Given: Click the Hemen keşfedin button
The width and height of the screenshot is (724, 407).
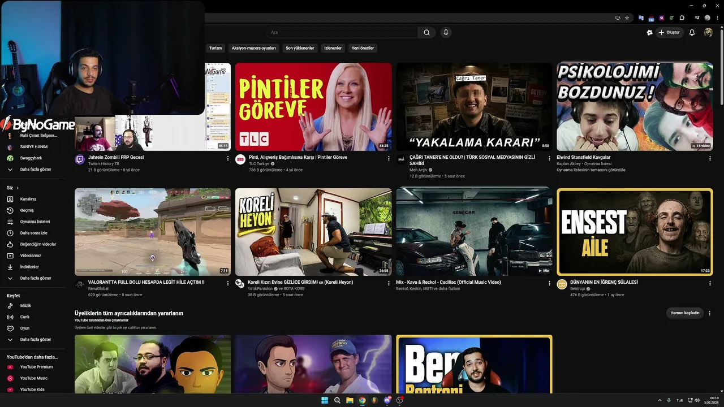Looking at the screenshot, I should click(685, 313).
